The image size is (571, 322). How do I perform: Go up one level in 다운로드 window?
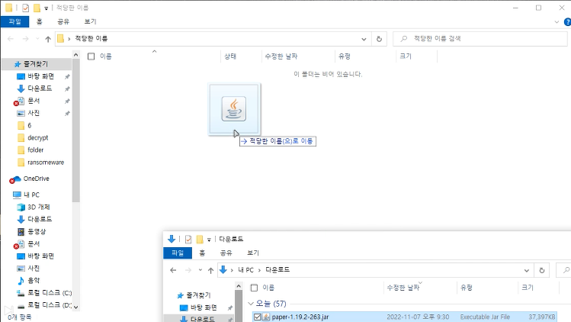(x=211, y=270)
